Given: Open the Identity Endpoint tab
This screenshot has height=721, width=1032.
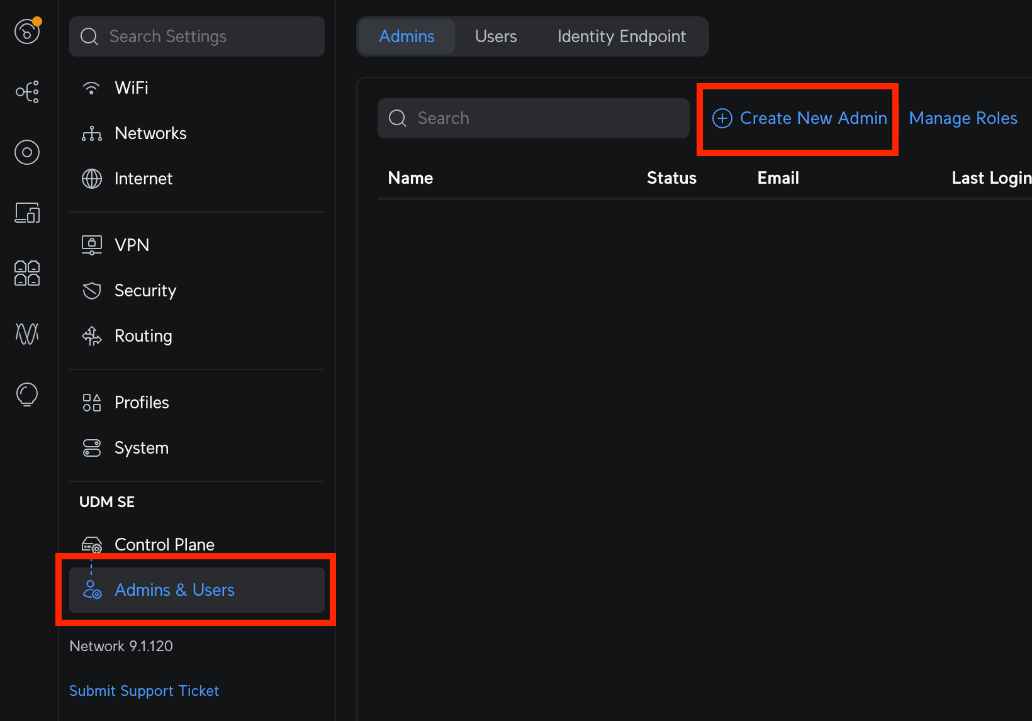Looking at the screenshot, I should pyautogui.click(x=621, y=36).
